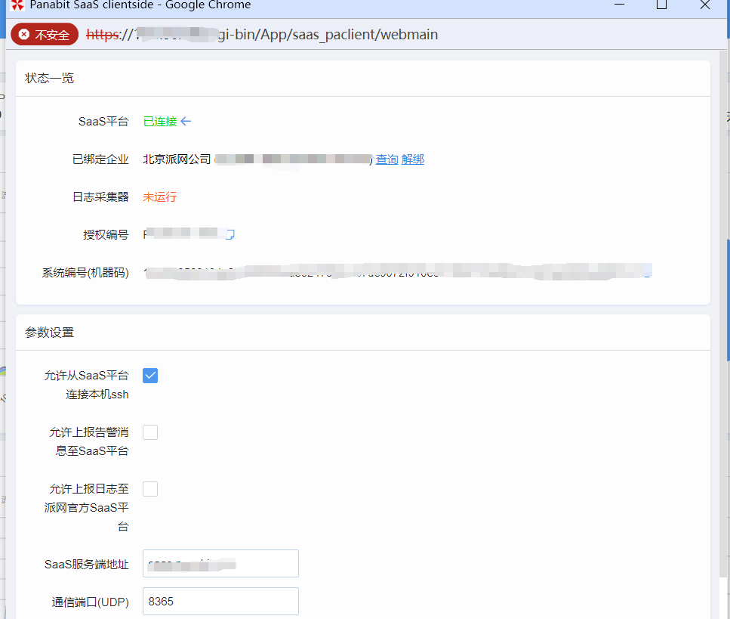Focus the SaaS服务端地址 input field
Viewport: 730px width, 619px height.
220,564
